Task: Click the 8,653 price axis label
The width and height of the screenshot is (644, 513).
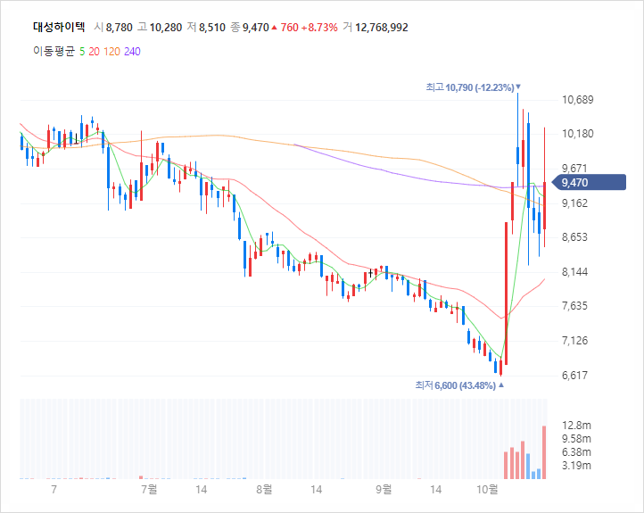Action: [574, 237]
